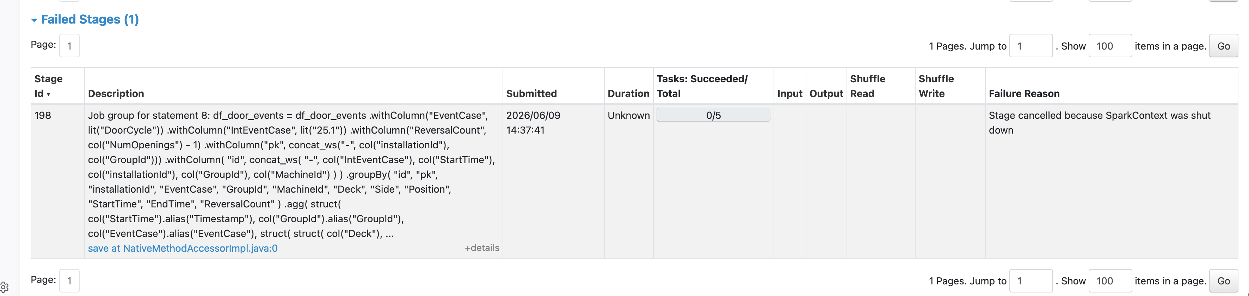1249x296 pixels.
Task: Open the save at NativeMethodAccessorImpl.java:0 link
Action: 183,249
